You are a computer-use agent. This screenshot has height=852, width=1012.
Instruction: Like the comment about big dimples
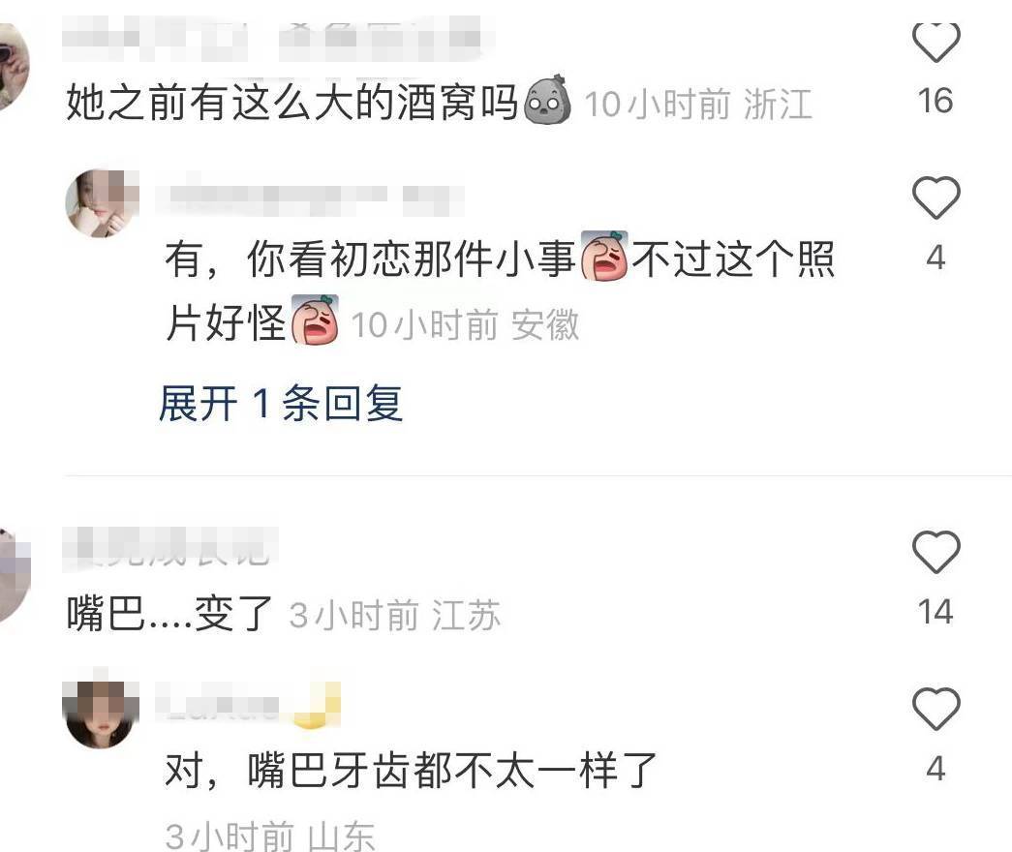[935, 42]
